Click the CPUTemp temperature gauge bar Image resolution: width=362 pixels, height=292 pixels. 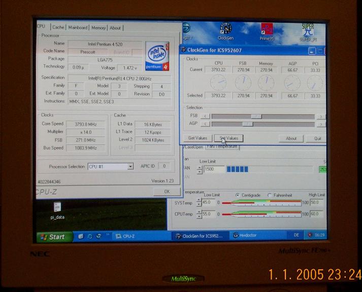click(x=262, y=214)
